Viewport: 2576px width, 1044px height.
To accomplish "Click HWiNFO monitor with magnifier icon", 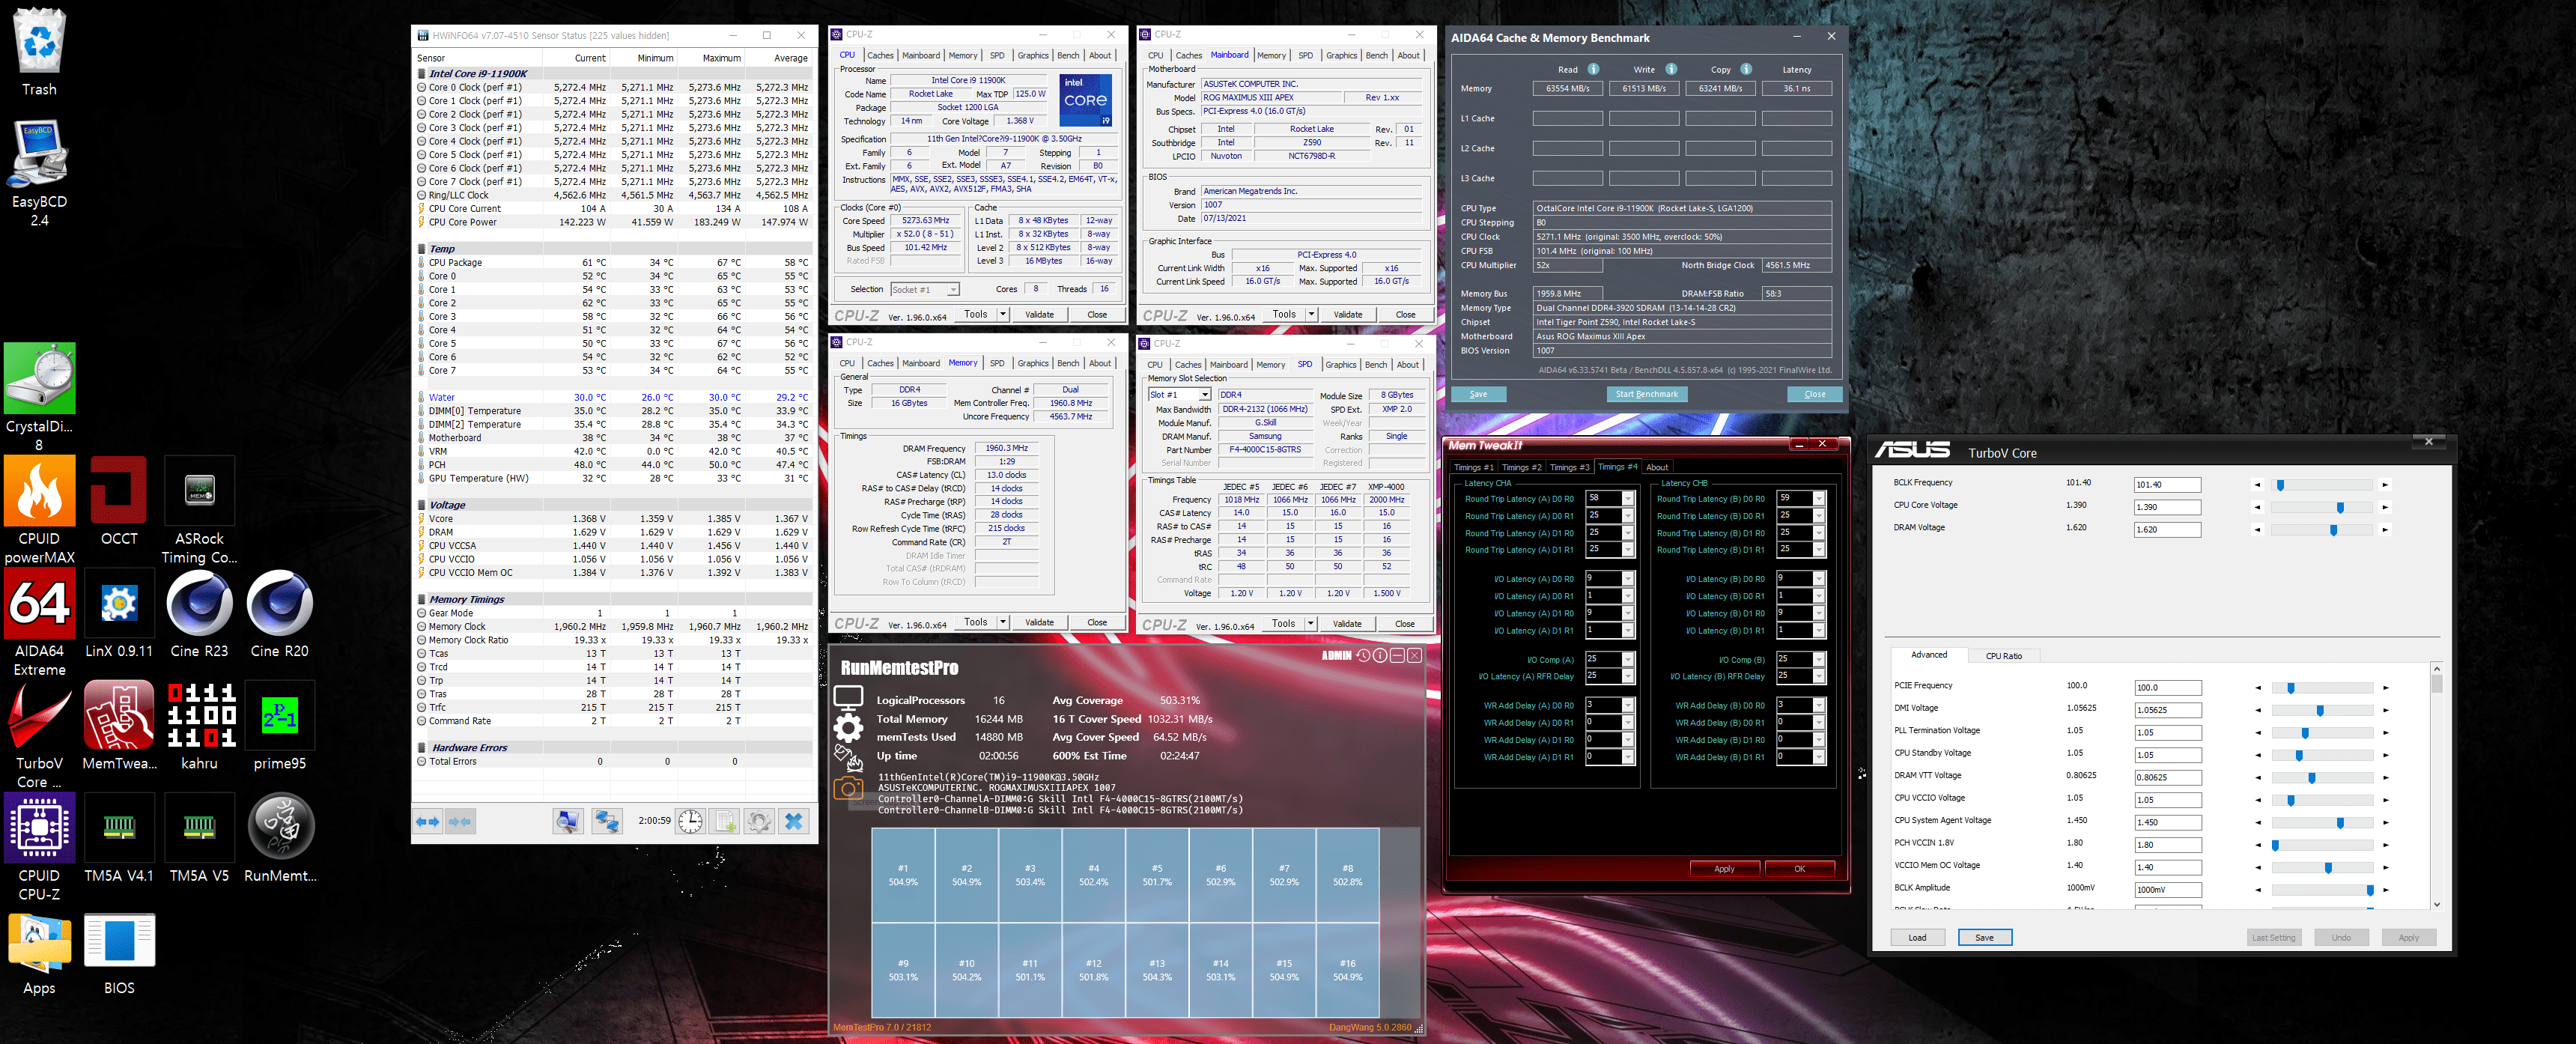I will pyautogui.click(x=568, y=821).
